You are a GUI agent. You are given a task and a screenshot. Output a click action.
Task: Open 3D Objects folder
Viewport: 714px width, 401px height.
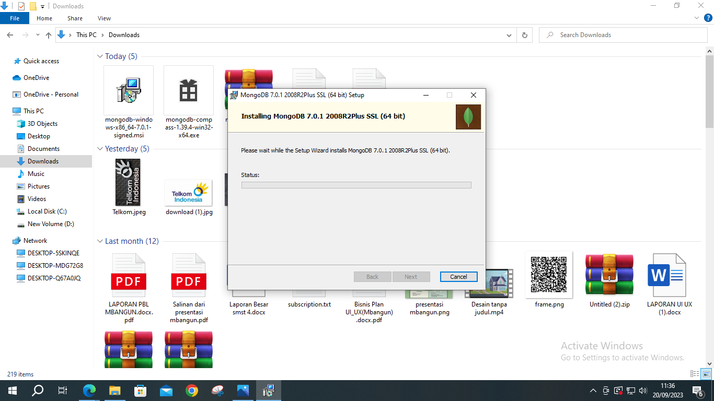pos(42,124)
